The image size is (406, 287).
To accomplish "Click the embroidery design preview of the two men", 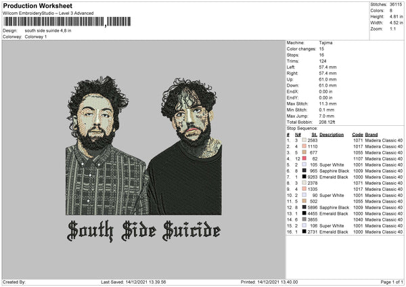I will [143, 146].
